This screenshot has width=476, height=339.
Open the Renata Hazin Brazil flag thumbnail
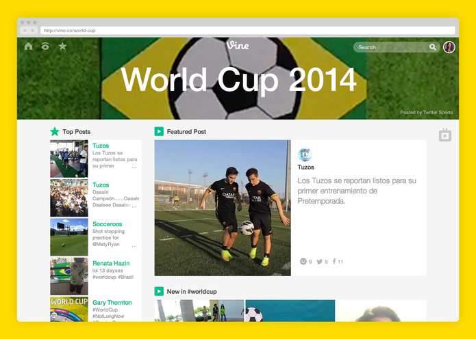coord(69,276)
